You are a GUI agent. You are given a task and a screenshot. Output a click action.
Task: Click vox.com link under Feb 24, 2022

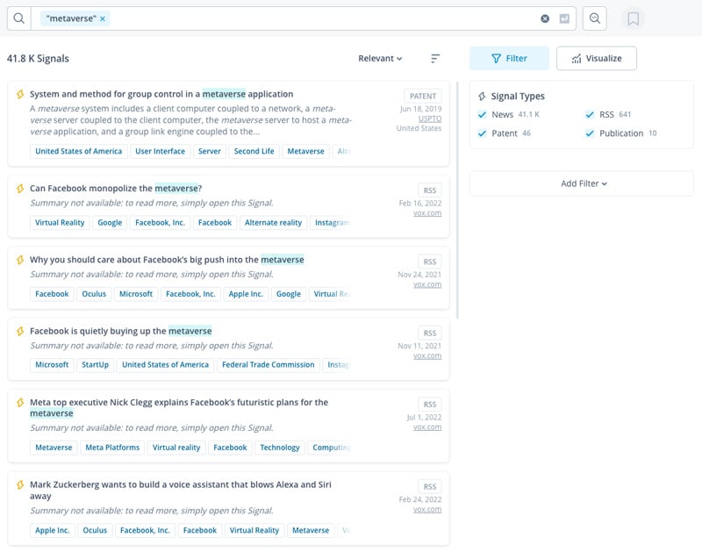click(427, 510)
